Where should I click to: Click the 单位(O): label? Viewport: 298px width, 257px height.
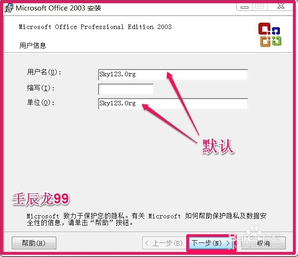(x=41, y=103)
